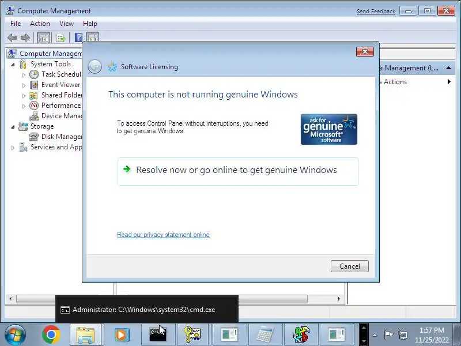The image size is (461, 346).
Task: Expand the Shared Folders tree node
Action: click(24, 96)
